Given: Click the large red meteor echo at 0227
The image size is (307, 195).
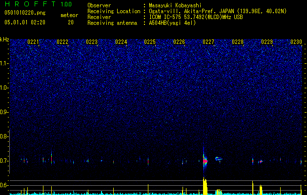Looking at the screenshot, I should [205, 161].
